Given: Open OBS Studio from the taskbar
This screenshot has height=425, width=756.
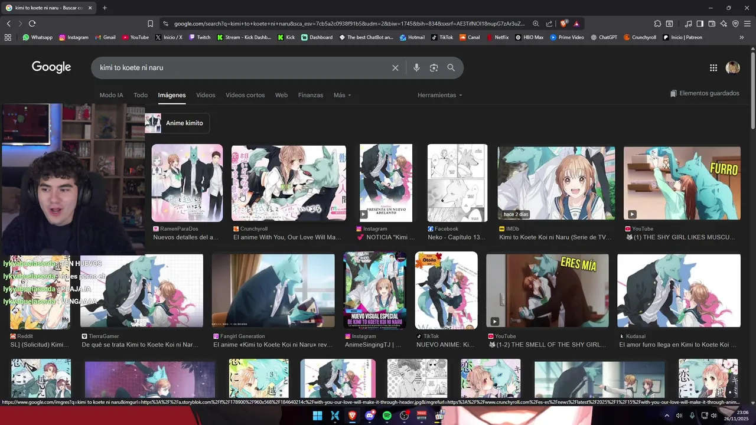Looking at the screenshot, I should [x=405, y=416].
